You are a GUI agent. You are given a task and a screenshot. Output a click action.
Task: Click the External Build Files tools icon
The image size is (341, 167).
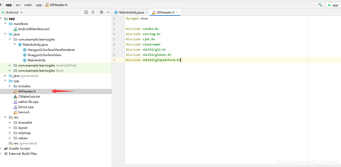[x=6, y=153]
